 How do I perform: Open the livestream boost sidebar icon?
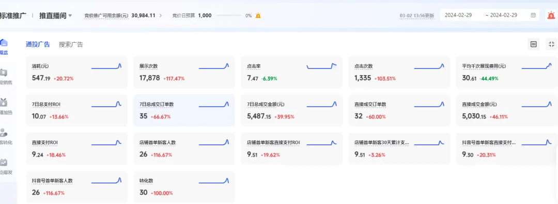pyautogui.click(x=4, y=103)
